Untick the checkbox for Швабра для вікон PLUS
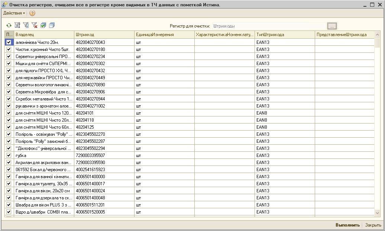385x231 pixels. point(9,205)
